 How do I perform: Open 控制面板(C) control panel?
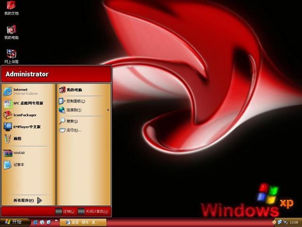(84, 101)
